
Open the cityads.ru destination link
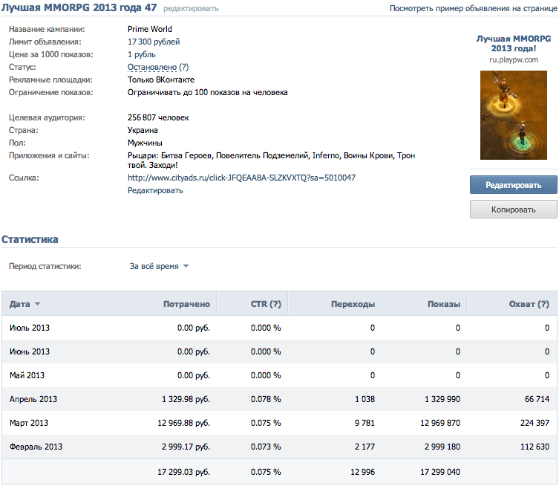241,178
